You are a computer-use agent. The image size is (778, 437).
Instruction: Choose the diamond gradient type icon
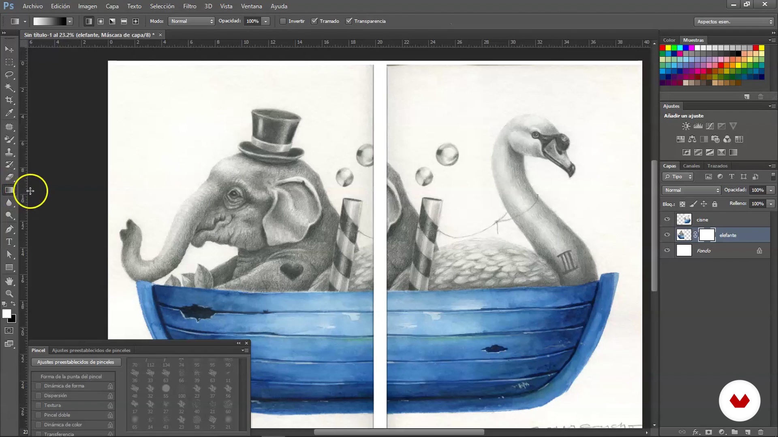136,21
